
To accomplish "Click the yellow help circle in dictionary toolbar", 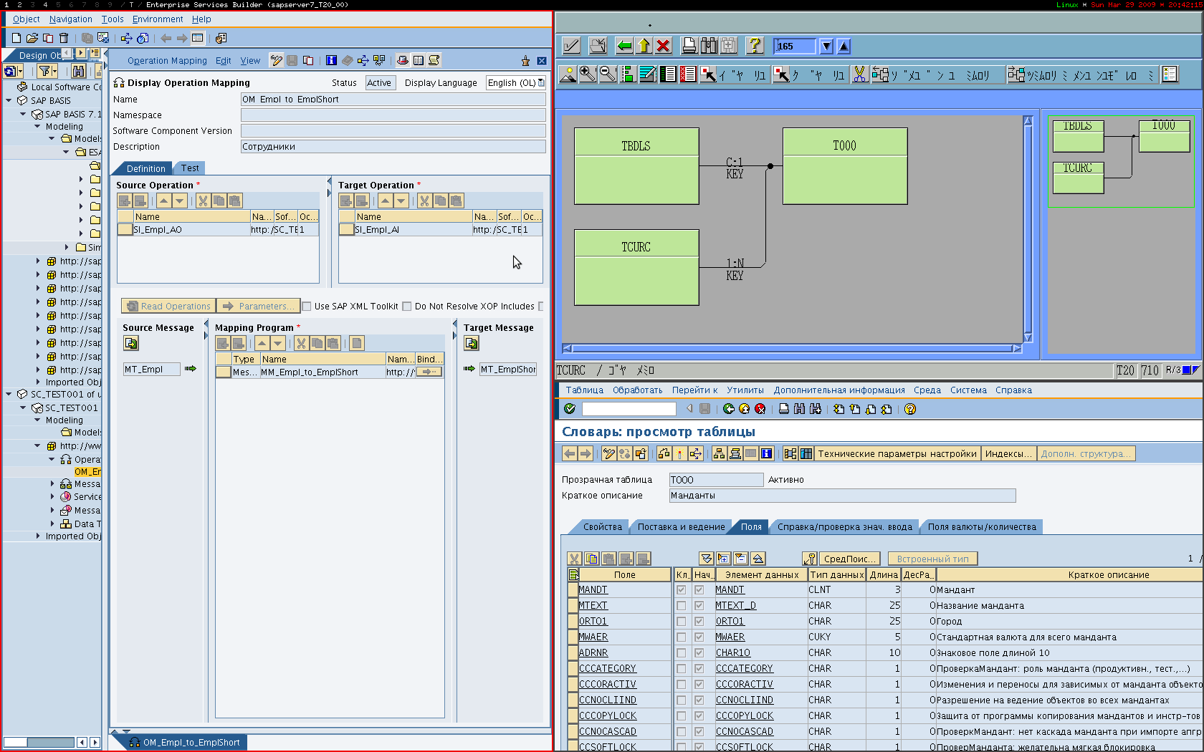I will 910,408.
